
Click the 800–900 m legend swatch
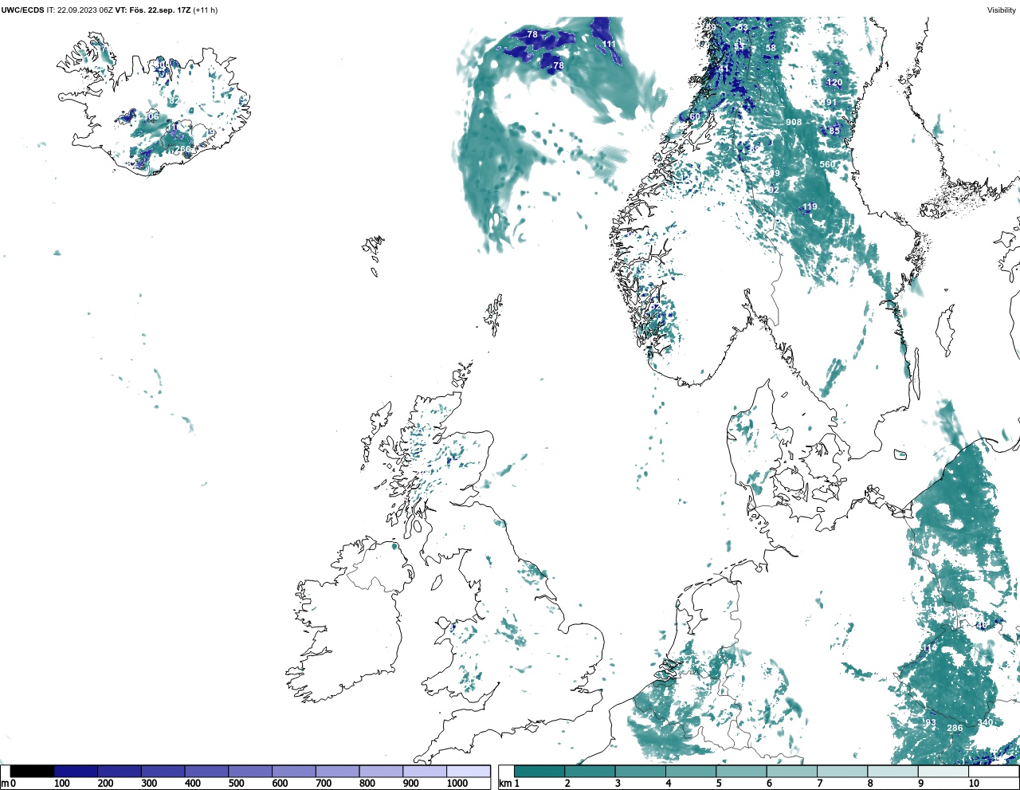tap(381, 771)
